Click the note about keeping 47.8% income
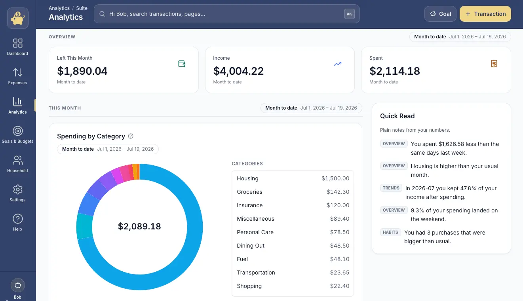Image resolution: width=523 pixels, height=301 pixels. [x=451, y=193]
